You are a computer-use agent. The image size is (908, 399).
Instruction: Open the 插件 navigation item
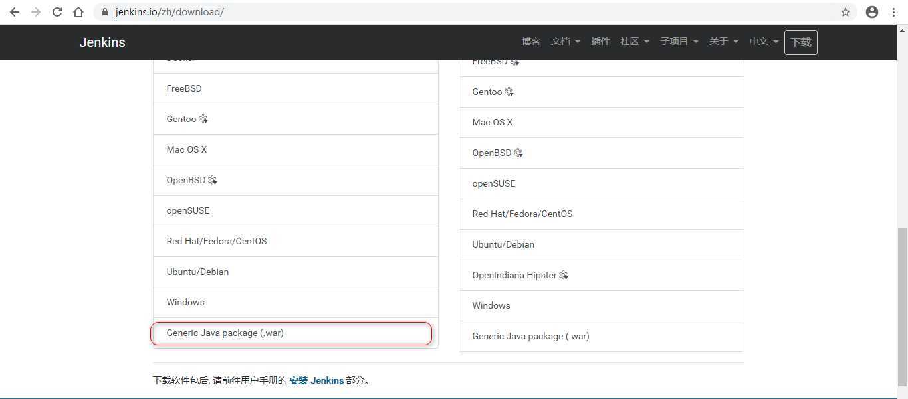(x=600, y=41)
